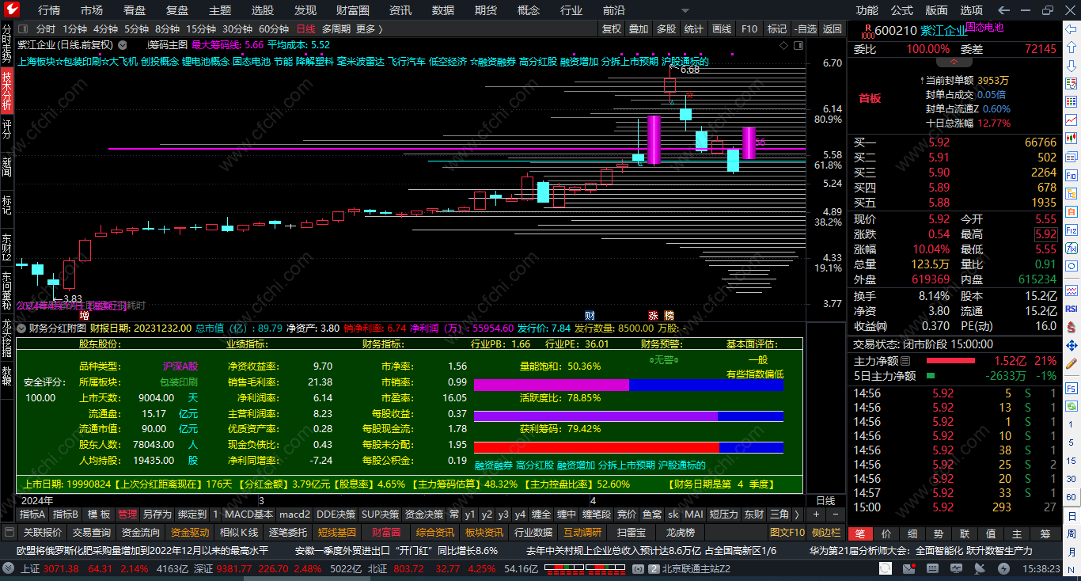Open the F12 trade icon in right toolbar
The image size is (1081, 581).
pyautogui.click(x=1072, y=230)
